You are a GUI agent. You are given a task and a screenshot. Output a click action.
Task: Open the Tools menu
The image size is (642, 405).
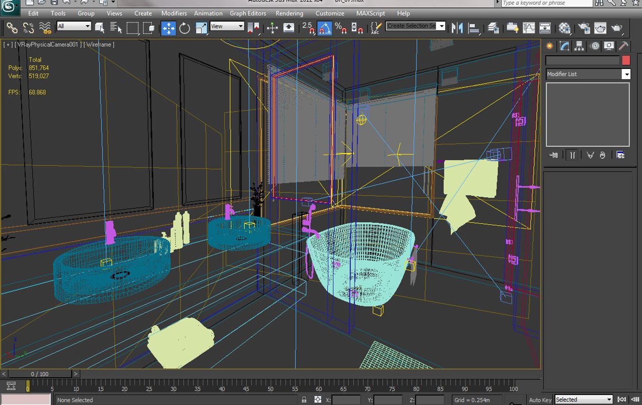[58, 13]
